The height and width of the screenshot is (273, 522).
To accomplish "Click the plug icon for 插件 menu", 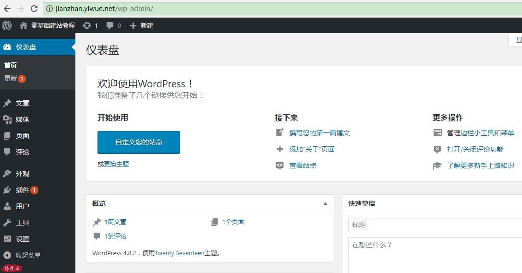I will click(x=7, y=190).
